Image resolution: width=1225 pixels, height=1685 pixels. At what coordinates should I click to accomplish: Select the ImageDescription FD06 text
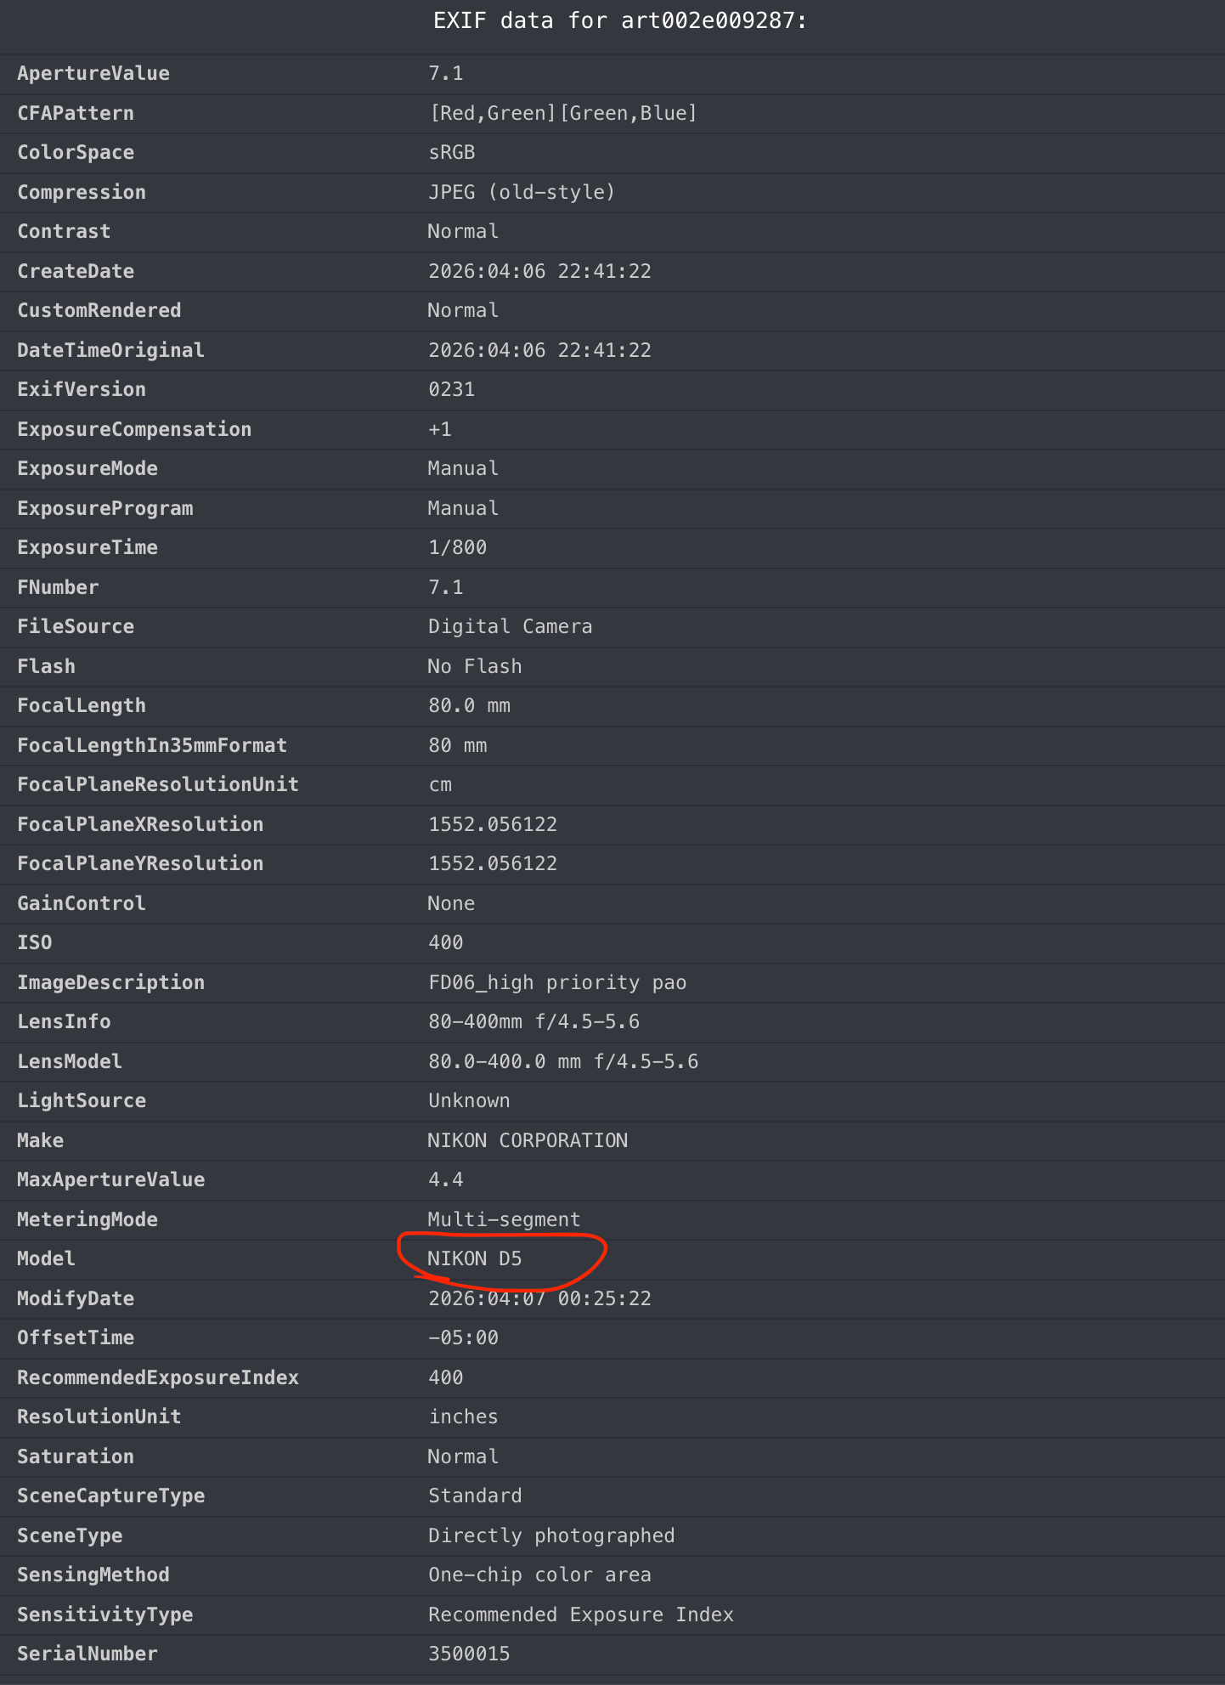(556, 982)
